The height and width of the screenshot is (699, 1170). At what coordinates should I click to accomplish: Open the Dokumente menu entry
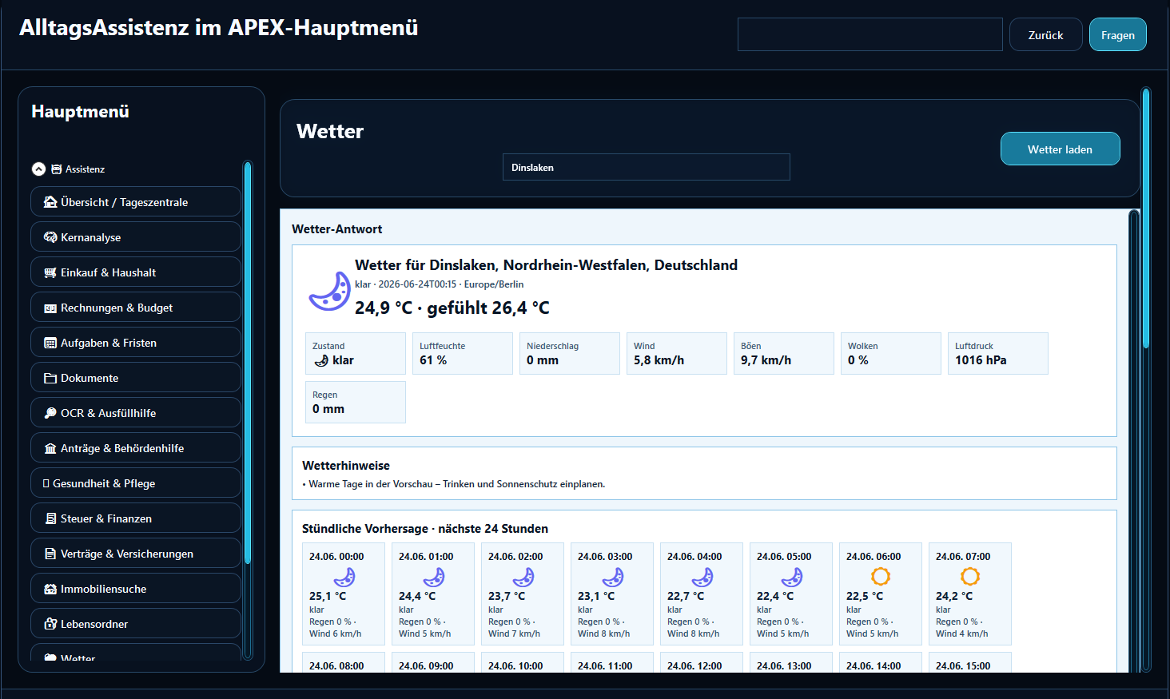pyautogui.click(x=136, y=378)
